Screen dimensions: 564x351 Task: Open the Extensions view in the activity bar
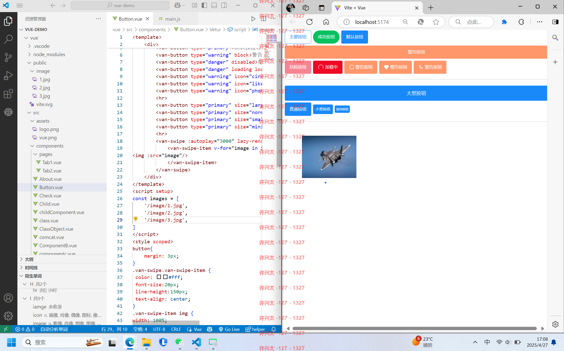coord(8,94)
